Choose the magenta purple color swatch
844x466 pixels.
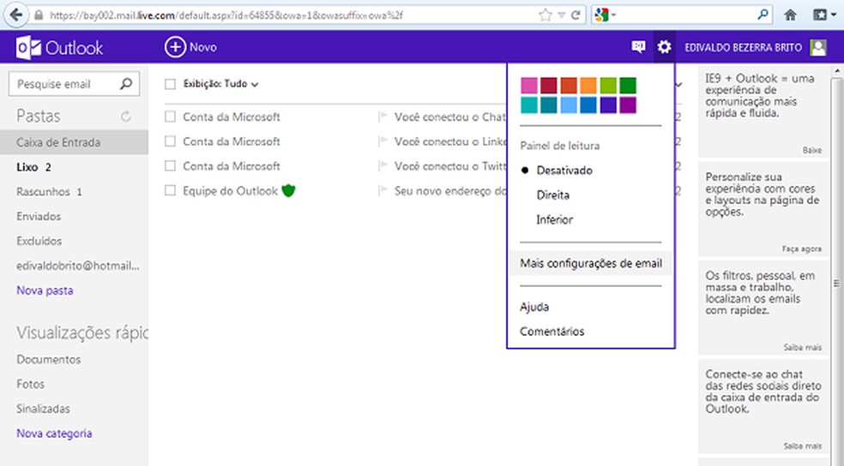pos(628,105)
